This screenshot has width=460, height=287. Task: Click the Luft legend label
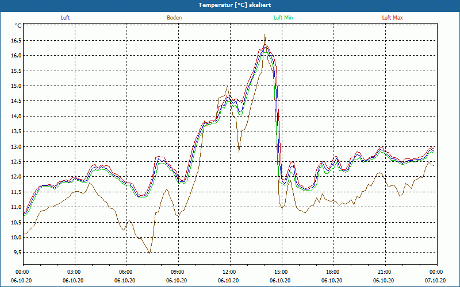coord(65,18)
